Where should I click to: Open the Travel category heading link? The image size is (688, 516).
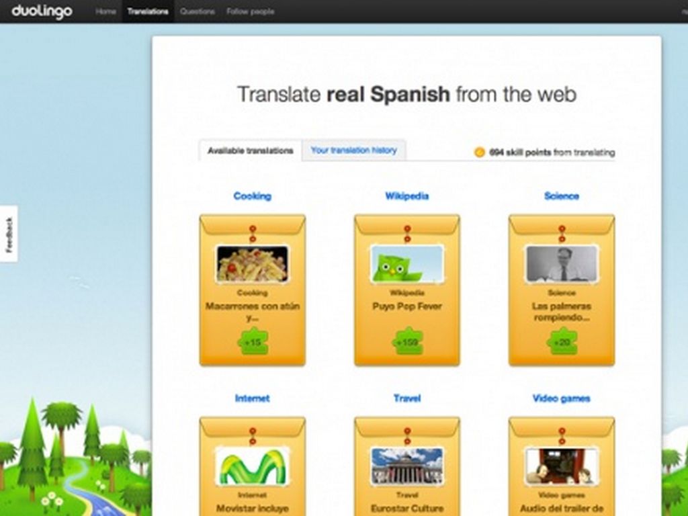(x=407, y=398)
